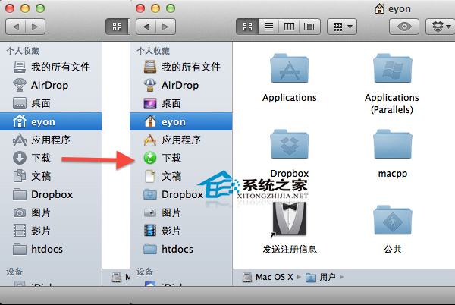Image resolution: width=455 pixels, height=305 pixels.
Task: Click colored 应用程序 icon in right window sidebar
Action: [150, 140]
